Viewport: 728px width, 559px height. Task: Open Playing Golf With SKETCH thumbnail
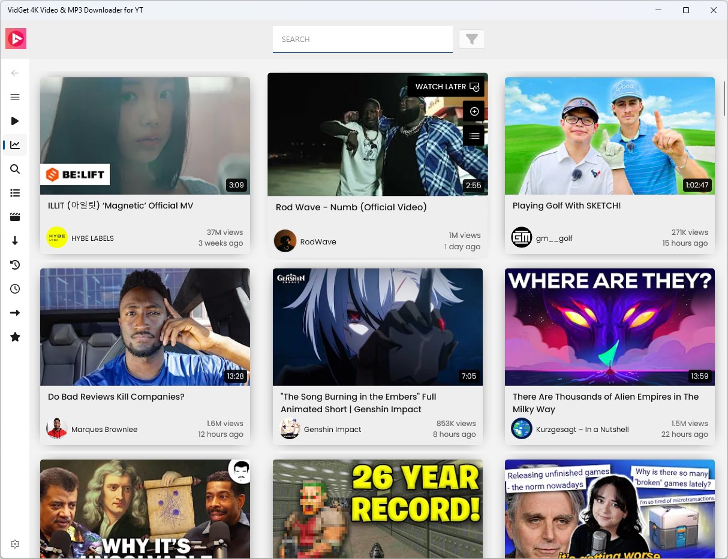tap(610, 136)
